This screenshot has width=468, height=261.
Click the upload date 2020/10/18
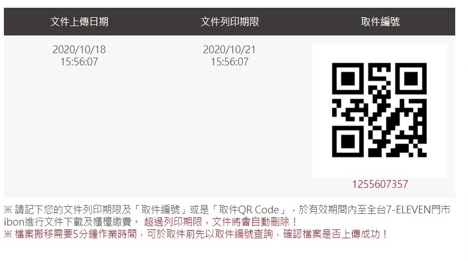(x=79, y=49)
